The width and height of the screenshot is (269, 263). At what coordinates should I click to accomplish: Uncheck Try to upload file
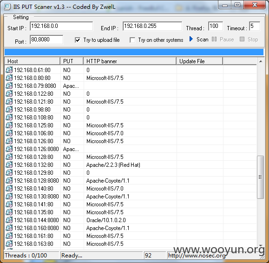[x=78, y=40]
